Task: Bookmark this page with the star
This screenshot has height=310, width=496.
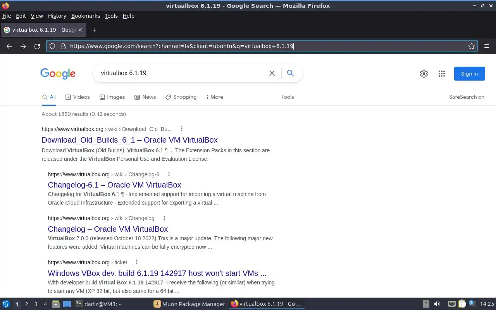Action: pos(472,46)
